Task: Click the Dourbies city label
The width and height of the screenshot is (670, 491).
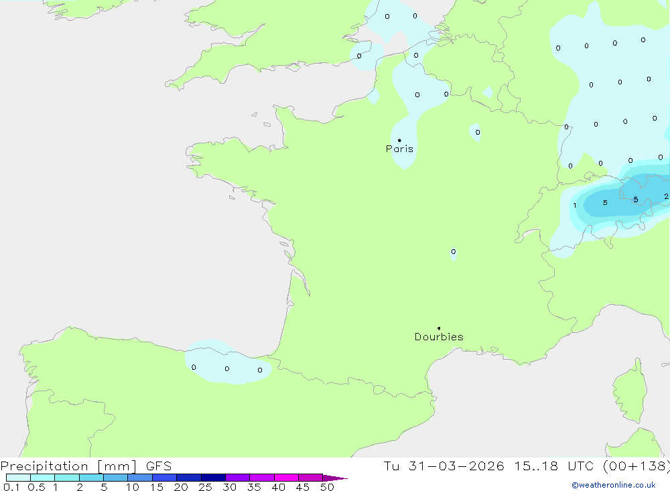Action: pyautogui.click(x=439, y=337)
